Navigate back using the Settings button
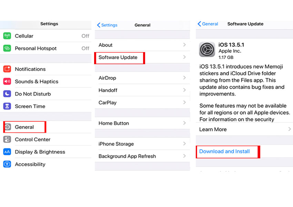Screen dimensions: 293x207 (107, 25)
